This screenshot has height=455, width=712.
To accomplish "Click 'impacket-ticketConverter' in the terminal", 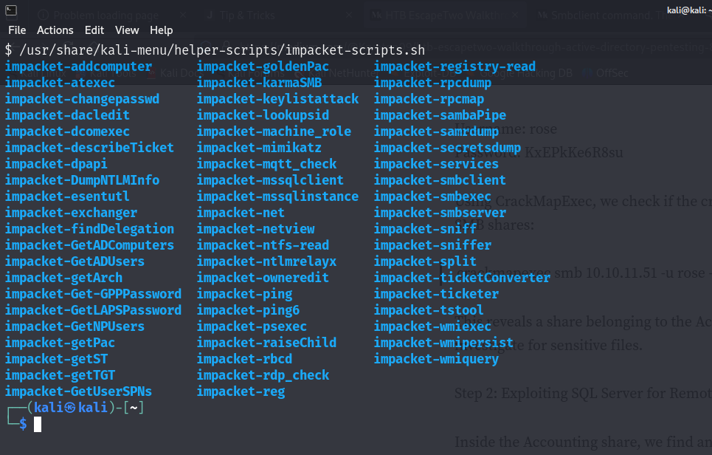I will click(463, 278).
